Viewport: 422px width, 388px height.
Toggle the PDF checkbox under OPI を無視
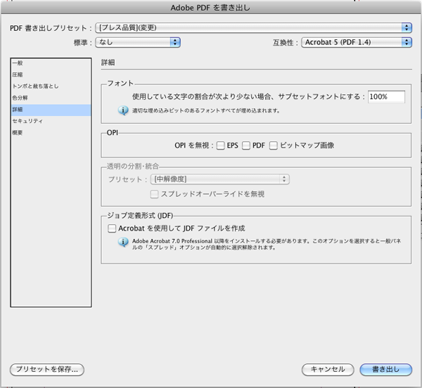pos(246,145)
